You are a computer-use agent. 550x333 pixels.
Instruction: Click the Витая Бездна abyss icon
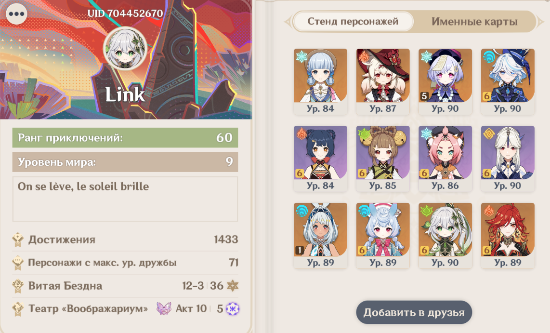click(17, 286)
